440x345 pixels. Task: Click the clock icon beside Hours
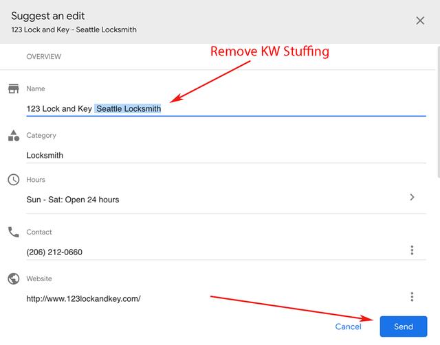13,180
